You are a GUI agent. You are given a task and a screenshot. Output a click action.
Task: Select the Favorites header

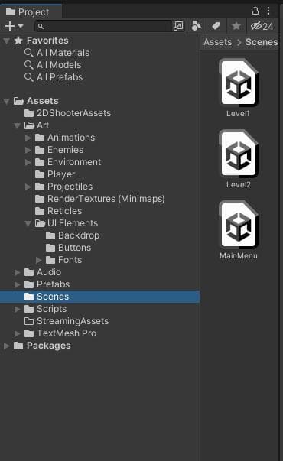(x=47, y=41)
